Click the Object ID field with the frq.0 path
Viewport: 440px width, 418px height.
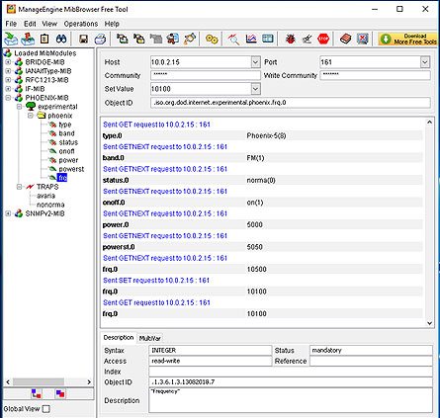click(x=291, y=103)
